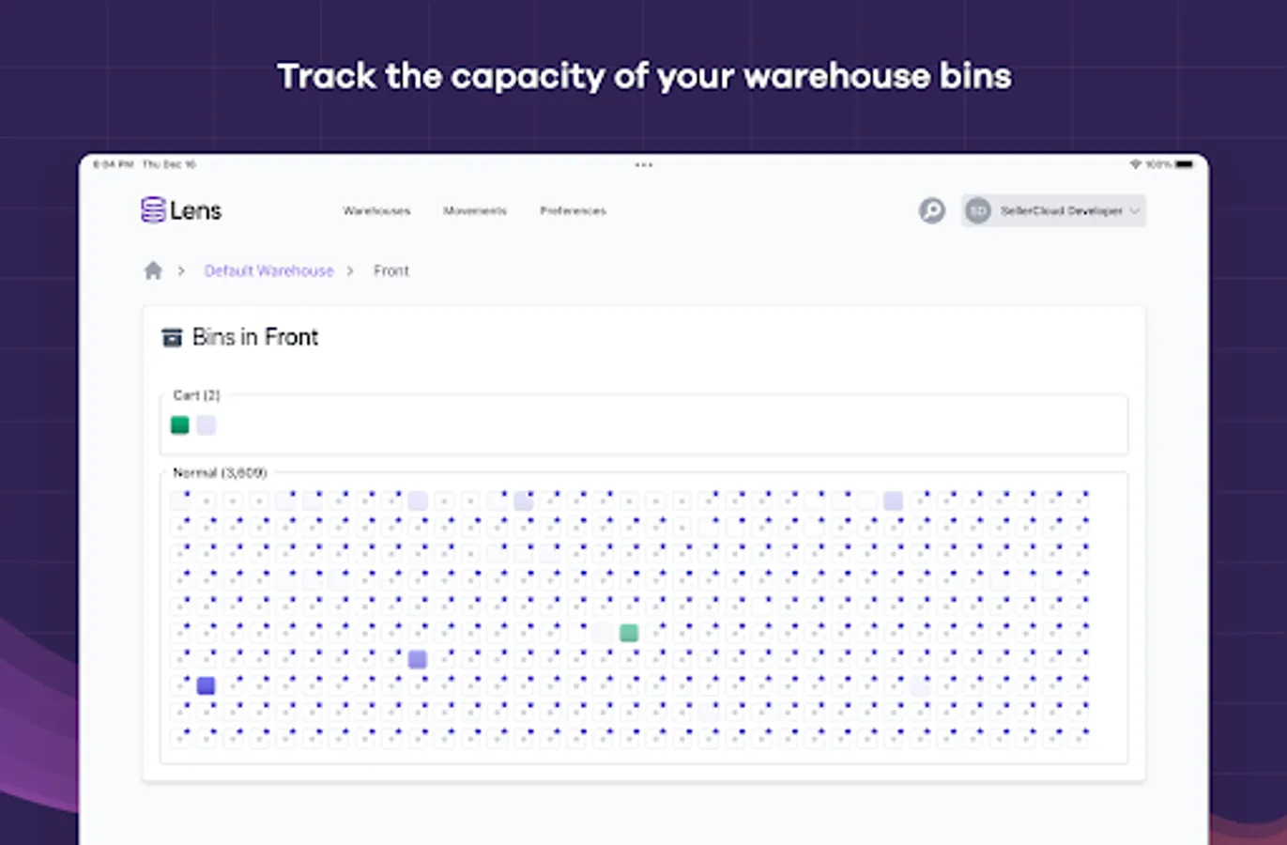Click the battery status icon
Screen dimensions: 1287x845
click(x=1184, y=164)
